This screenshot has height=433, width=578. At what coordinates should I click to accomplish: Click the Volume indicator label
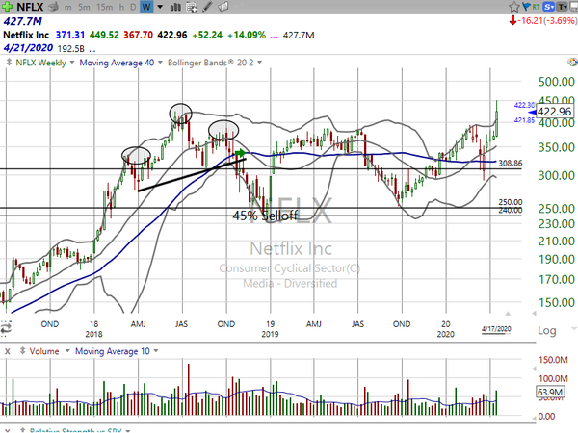(x=44, y=351)
